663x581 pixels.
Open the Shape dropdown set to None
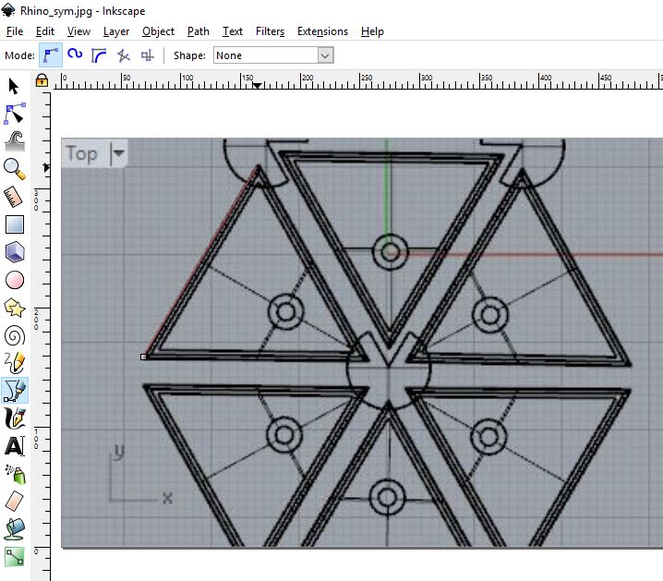click(x=273, y=55)
